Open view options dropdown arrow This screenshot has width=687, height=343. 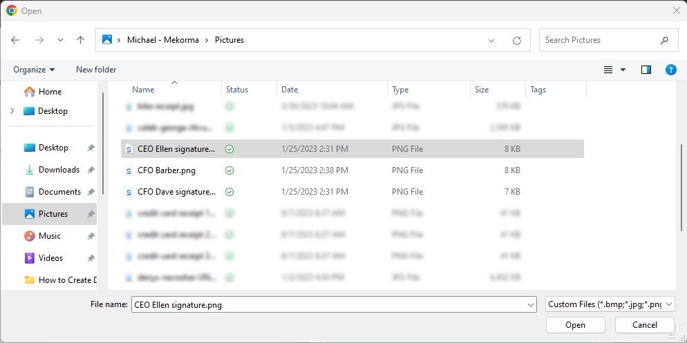click(x=623, y=70)
